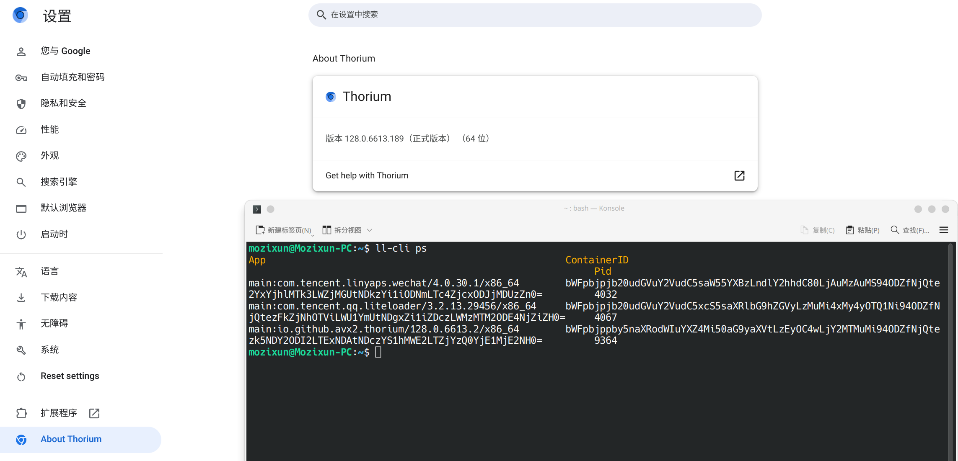Click the accessibility icon beside 无障碍
The image size is (958, 461).
click(x=21, y=324)
